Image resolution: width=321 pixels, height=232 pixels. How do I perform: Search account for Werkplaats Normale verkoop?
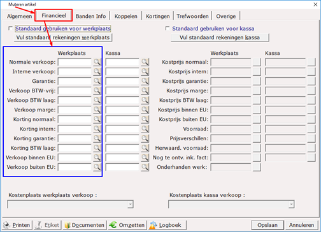click(x=97, y=62)
